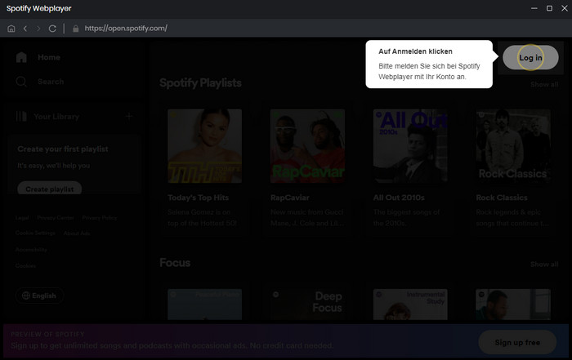572x360 pixels.
Task: Click the Auf Anmelden klicken tooltip heading
Action: 415,51
